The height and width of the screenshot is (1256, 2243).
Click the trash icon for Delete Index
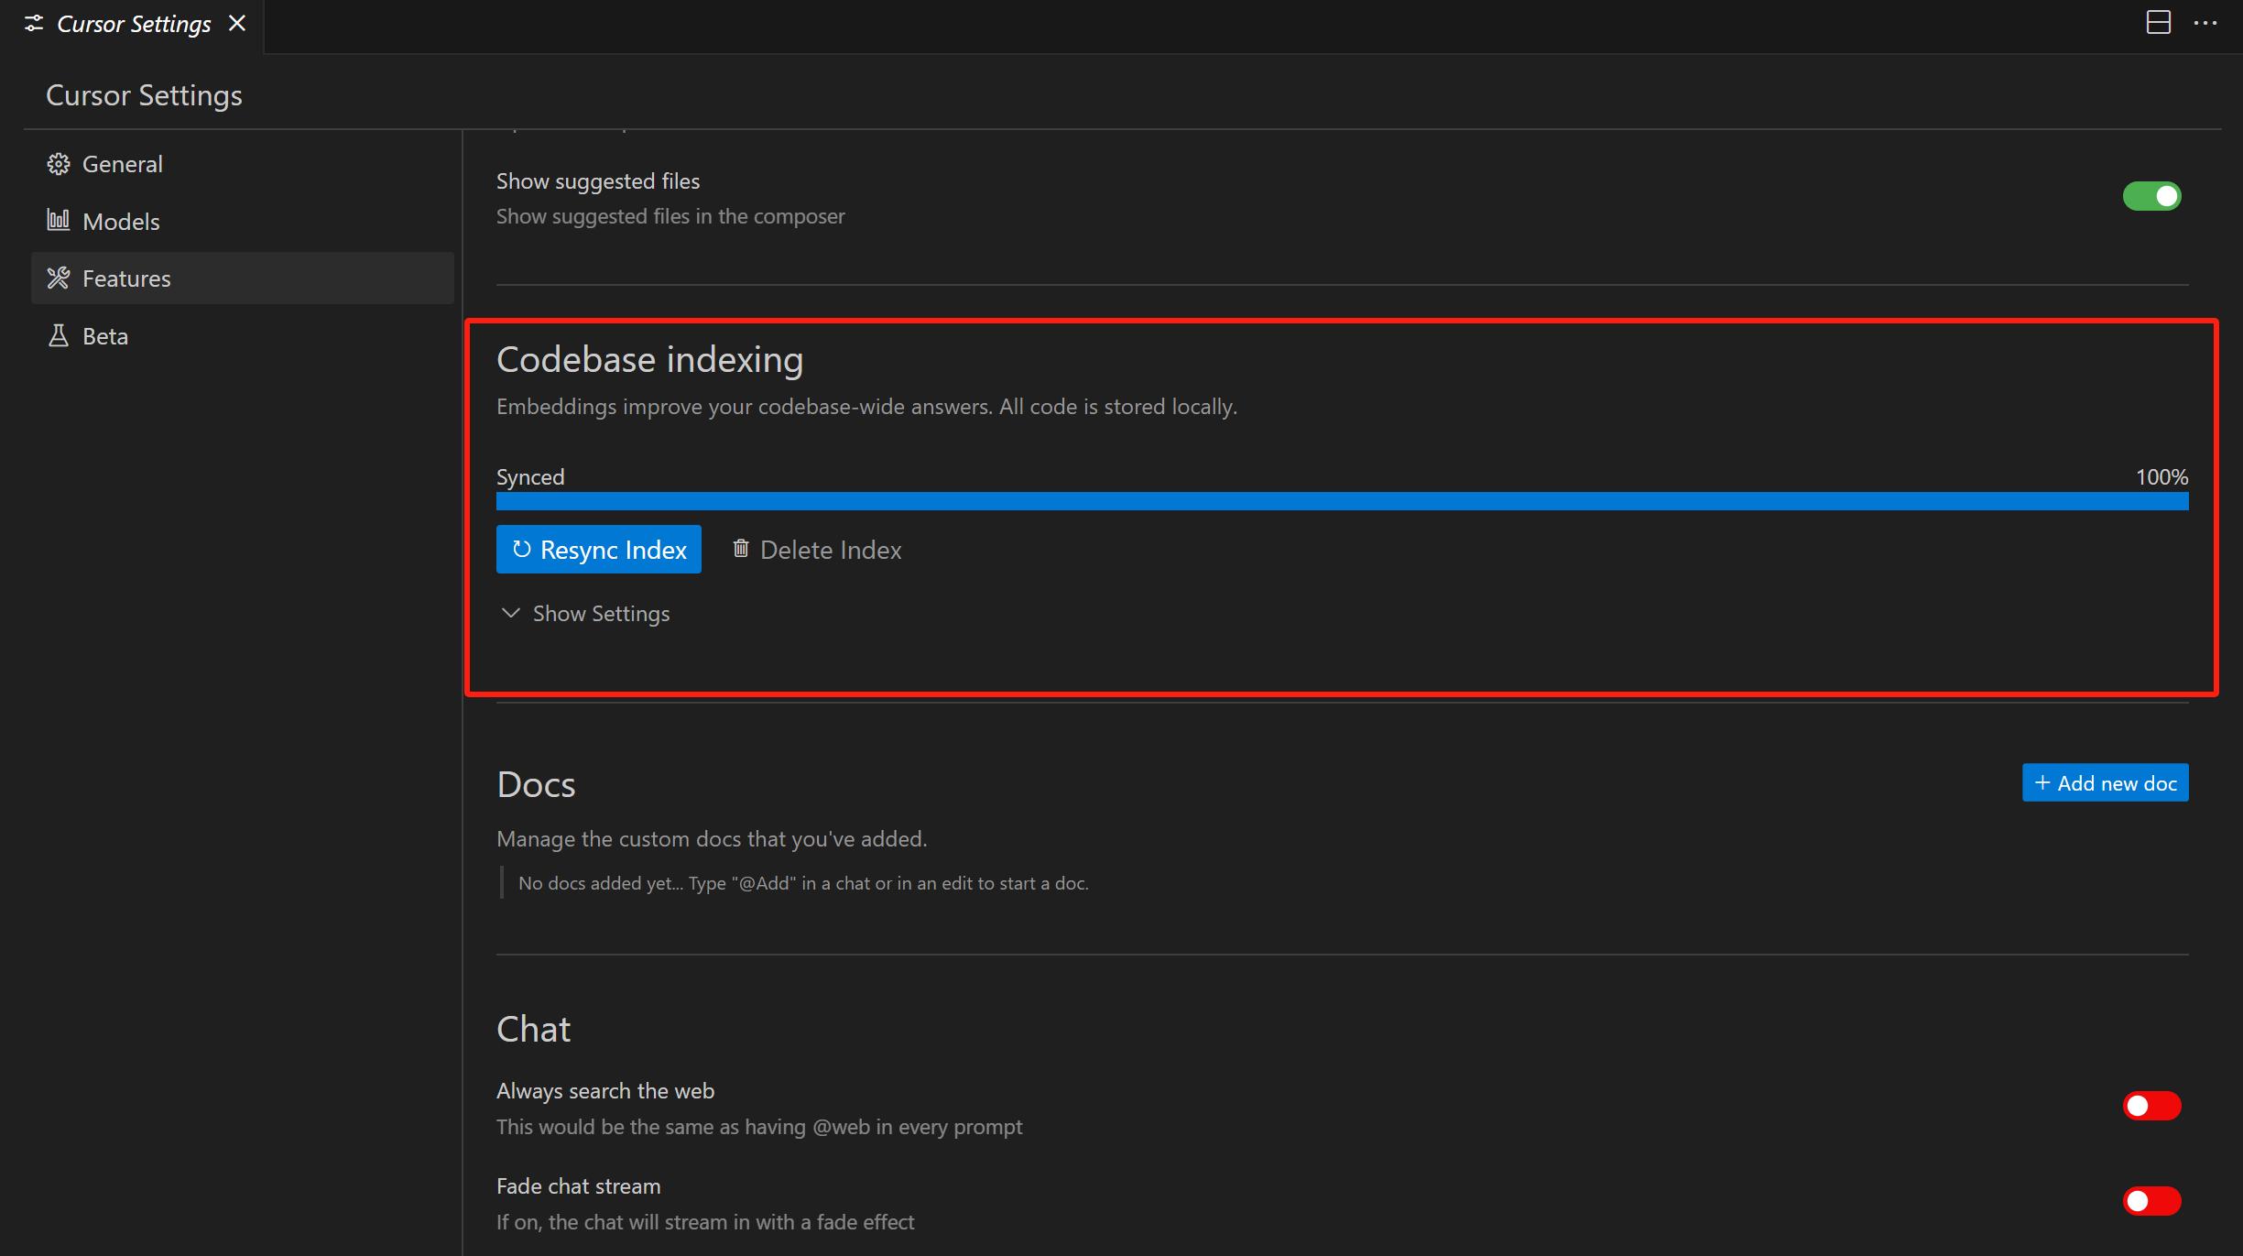coord(741,549)
